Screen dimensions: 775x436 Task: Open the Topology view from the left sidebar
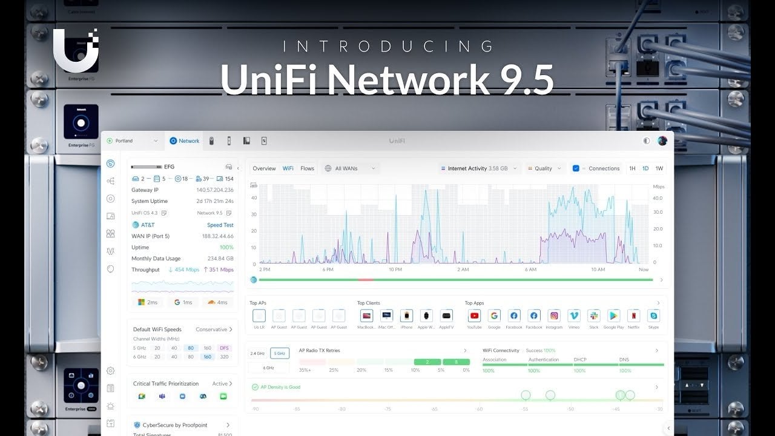[111, 180]
